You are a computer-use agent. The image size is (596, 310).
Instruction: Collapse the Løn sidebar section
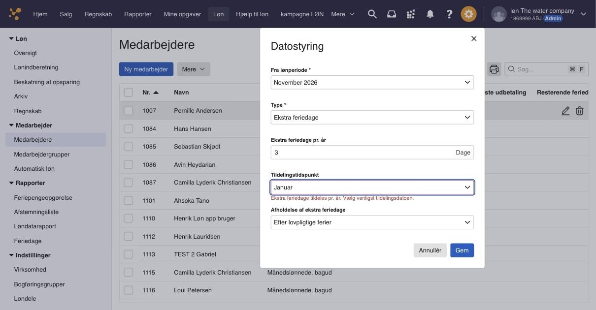pos(11,38)
